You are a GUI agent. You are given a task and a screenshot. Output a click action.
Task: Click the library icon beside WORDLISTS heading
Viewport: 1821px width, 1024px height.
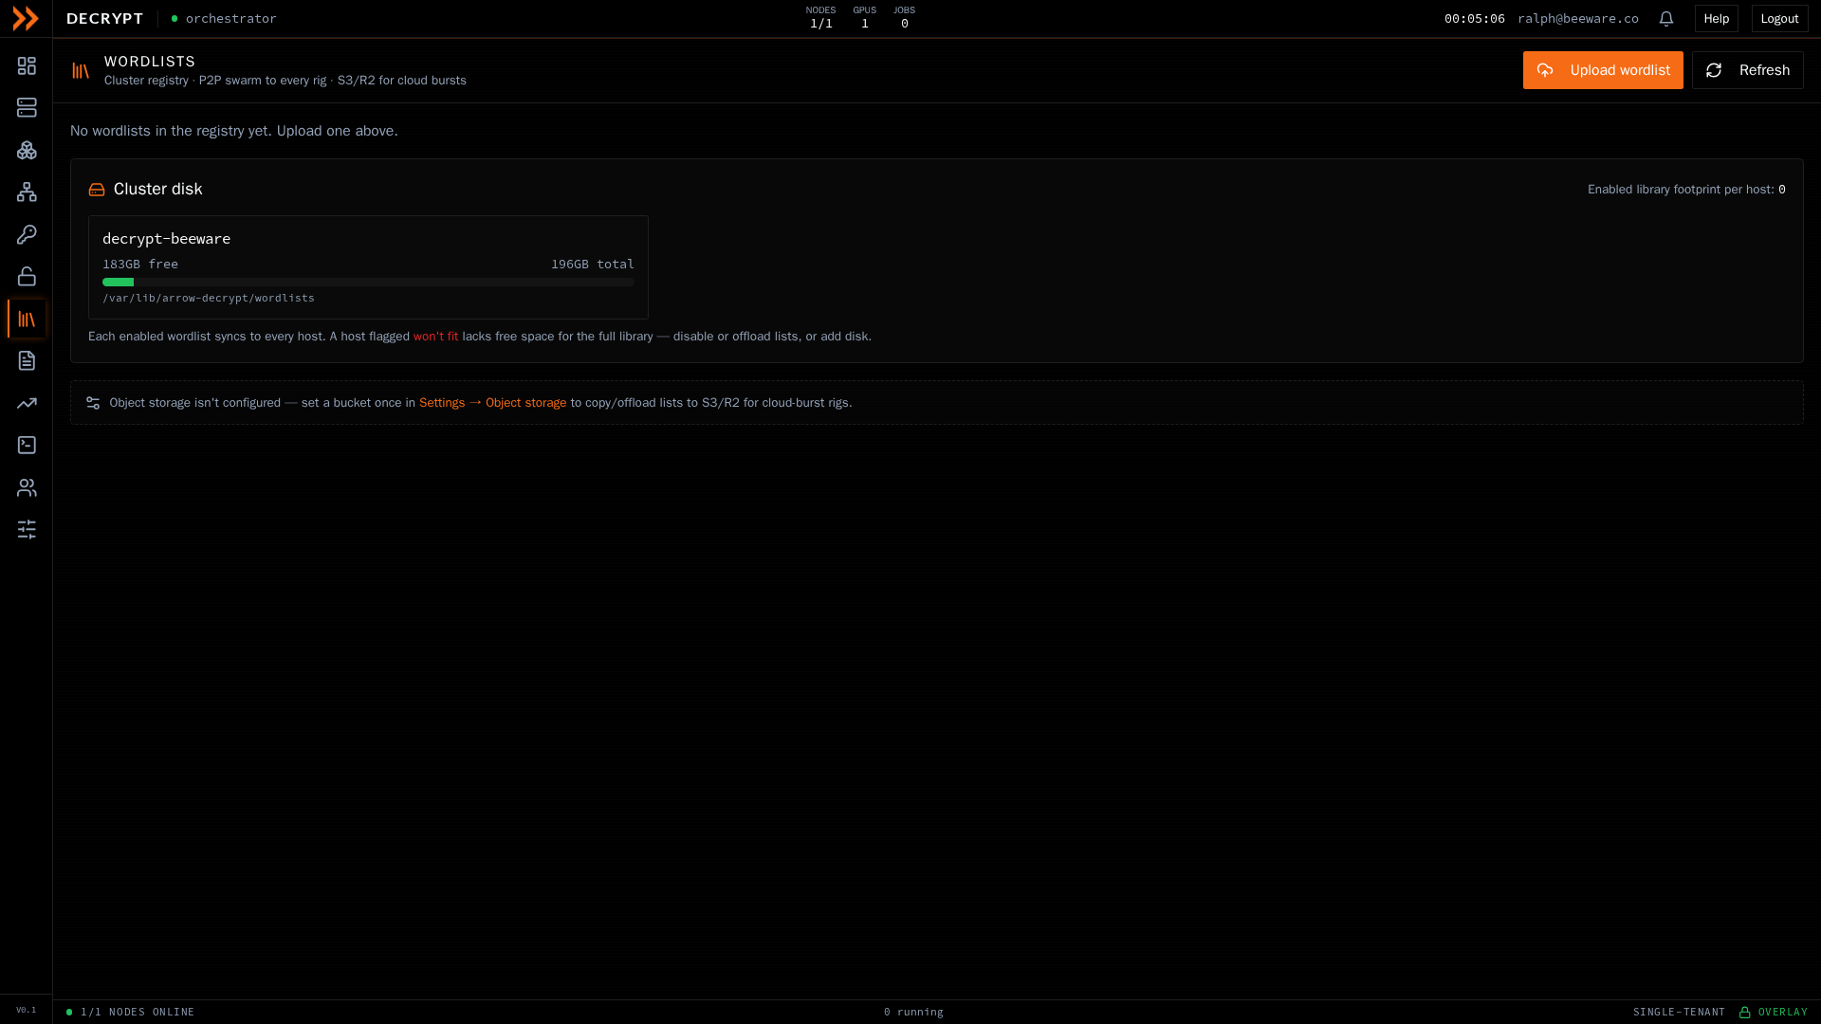click(x=81, y=70)
